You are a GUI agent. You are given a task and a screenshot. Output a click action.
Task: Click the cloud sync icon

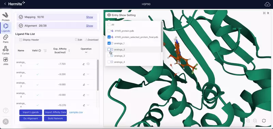(268, 4)
